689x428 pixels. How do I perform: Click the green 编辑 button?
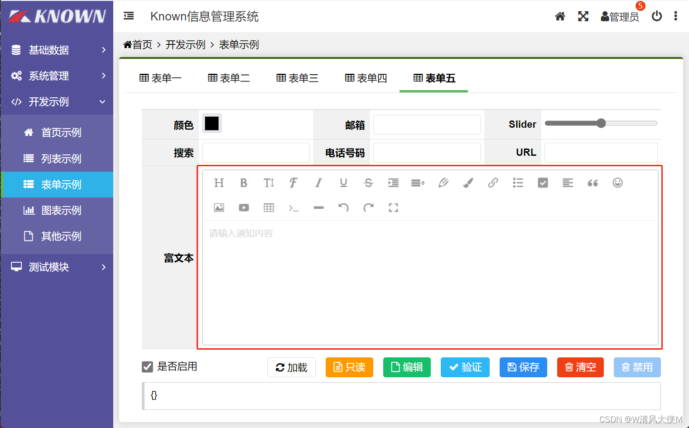[x=407, y=367]
